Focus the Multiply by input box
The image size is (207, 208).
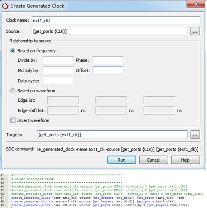(58, 70)
